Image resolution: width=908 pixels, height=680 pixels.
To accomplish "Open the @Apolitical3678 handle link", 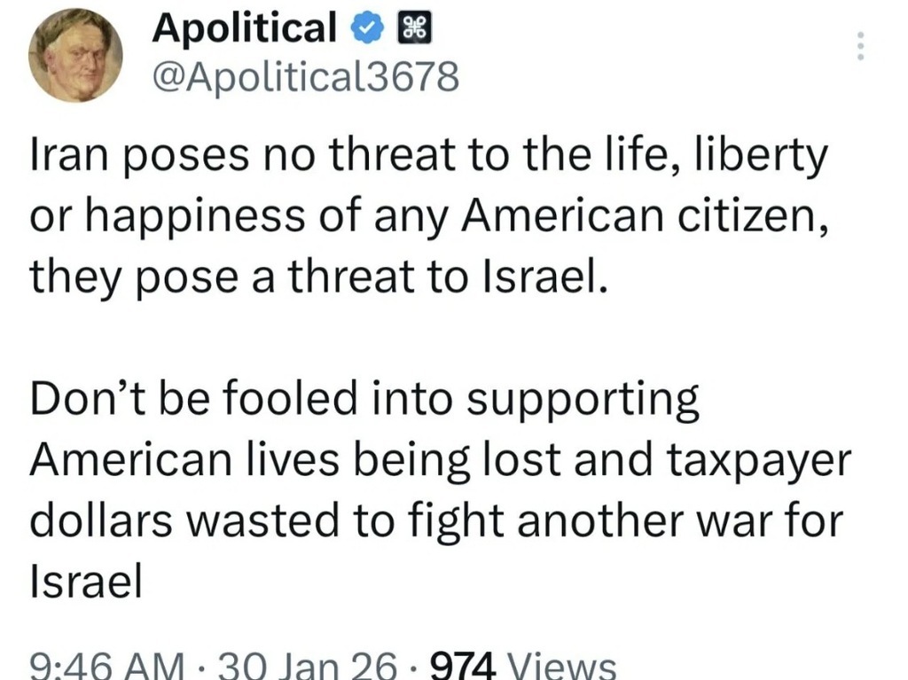I will (307, 78).
